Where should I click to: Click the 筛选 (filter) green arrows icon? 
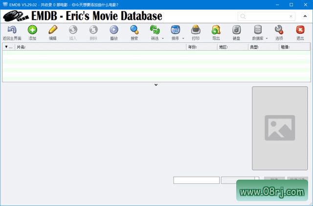click(155, 30)
